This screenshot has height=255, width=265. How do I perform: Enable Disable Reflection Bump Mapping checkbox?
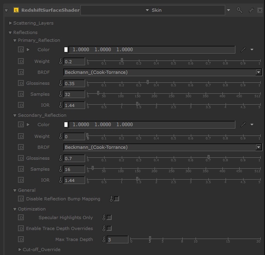tap(117, 199)
